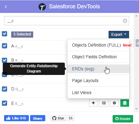Expand the side panel arrow handle
Screen dimensions: 139x124
[137, 43]
